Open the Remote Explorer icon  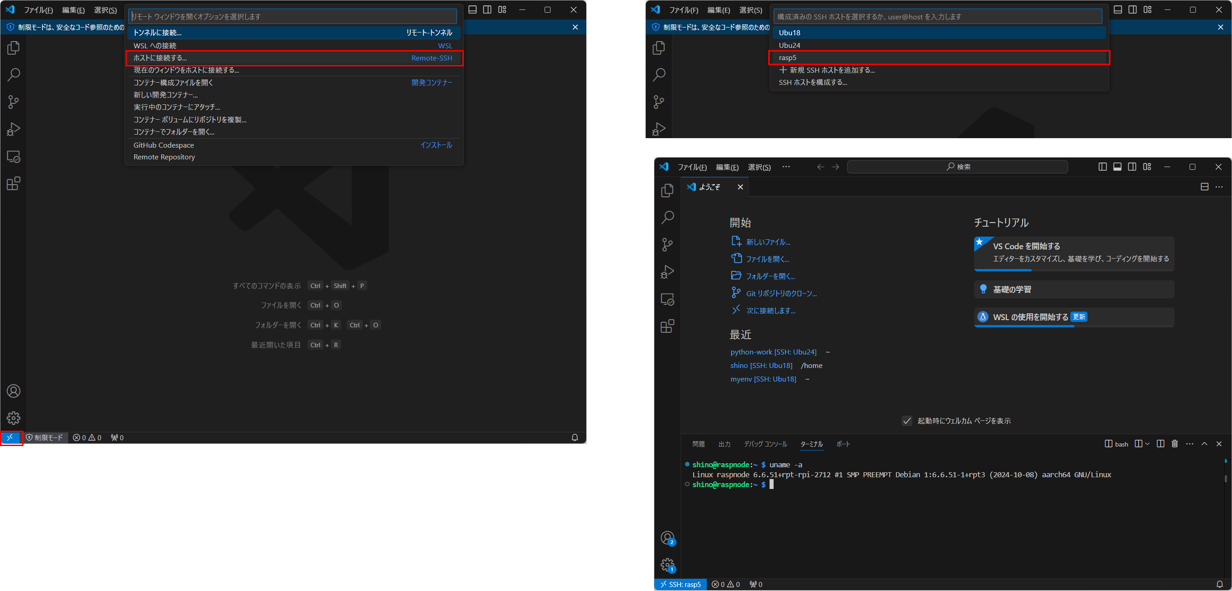tap(14, 156)
